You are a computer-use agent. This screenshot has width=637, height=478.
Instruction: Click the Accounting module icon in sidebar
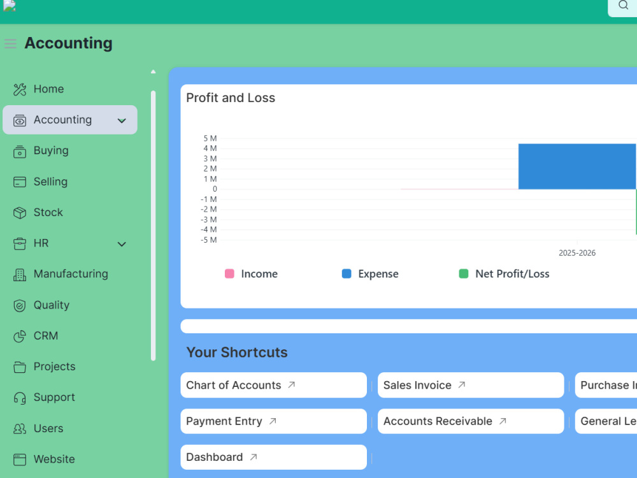[x=20, y=120]
